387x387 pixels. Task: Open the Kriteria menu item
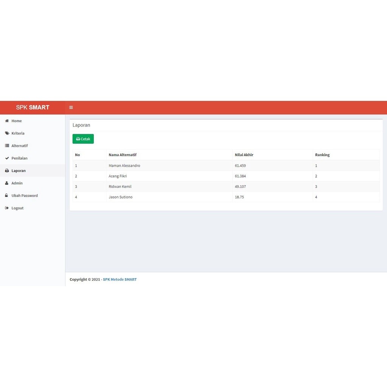click(x=33, y=133)
